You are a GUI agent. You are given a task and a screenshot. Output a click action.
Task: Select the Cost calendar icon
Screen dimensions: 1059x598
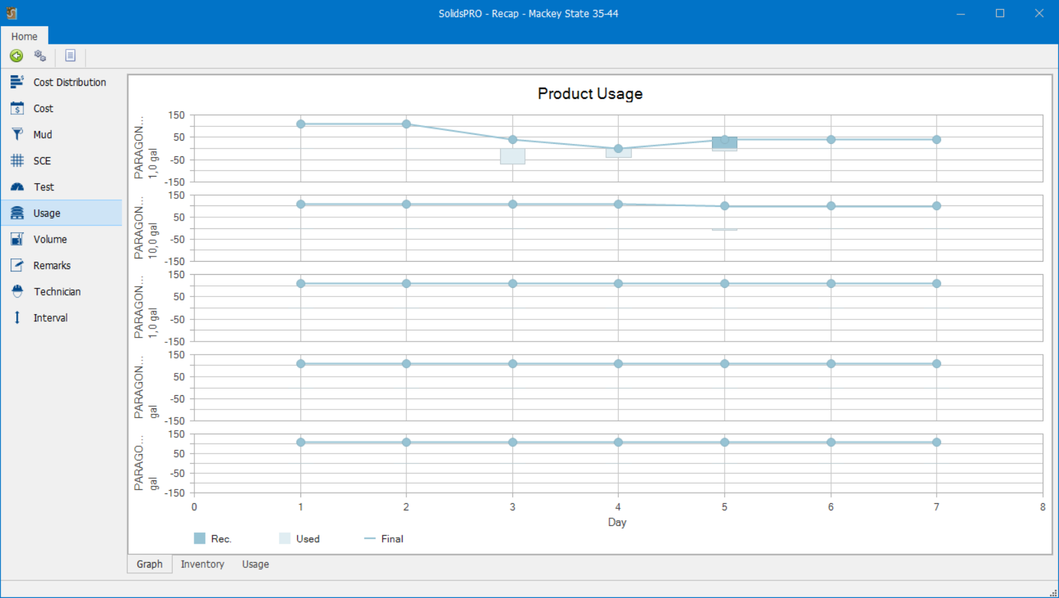coord(18,109)
